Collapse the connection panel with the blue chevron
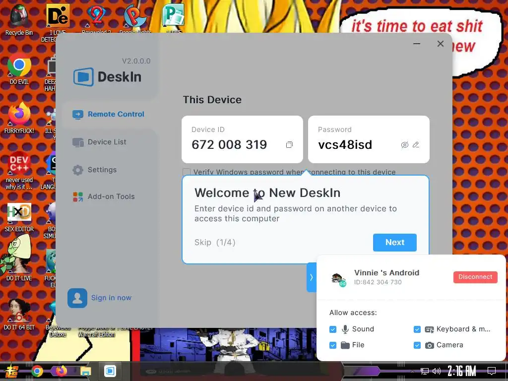Viewport: 508px width, 381px height. pyautogui.click(x=312, y=277)
